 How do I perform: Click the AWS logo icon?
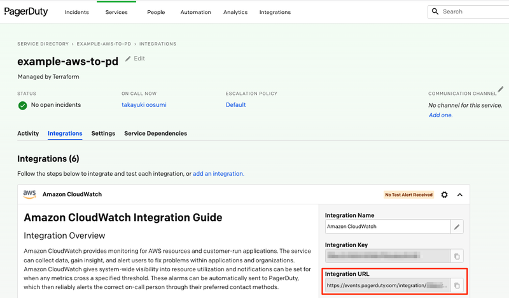(x=29, y=194)
